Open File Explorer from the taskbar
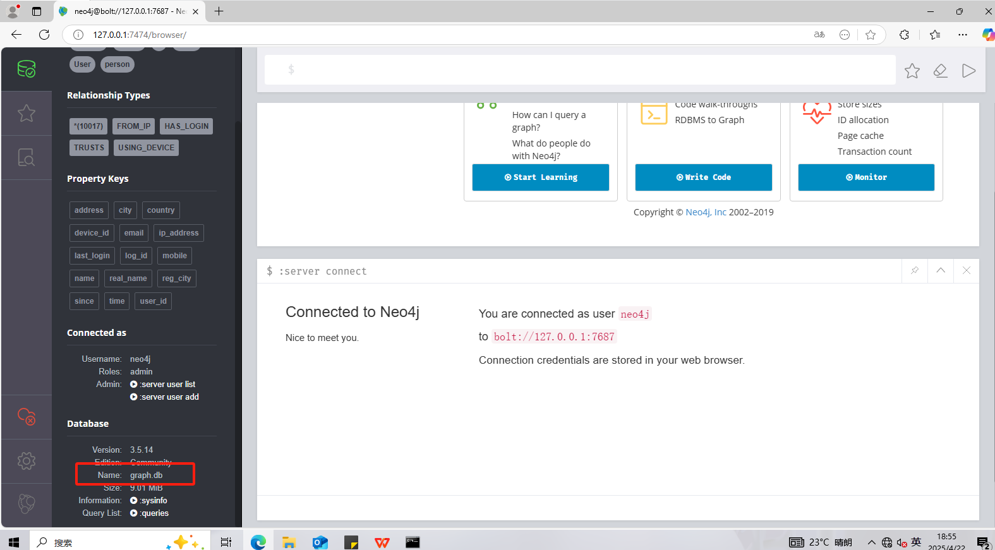 (x=289, y=542)
